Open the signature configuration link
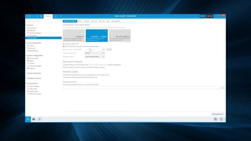 (x=114, y=65)
